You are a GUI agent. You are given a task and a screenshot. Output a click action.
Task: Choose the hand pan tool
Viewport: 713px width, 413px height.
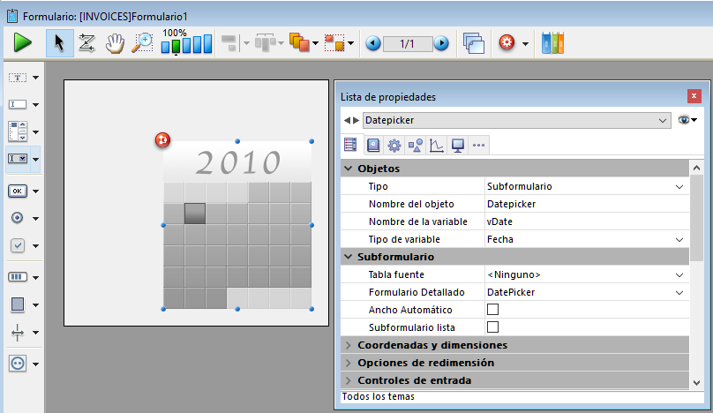[x=115, y=42]
